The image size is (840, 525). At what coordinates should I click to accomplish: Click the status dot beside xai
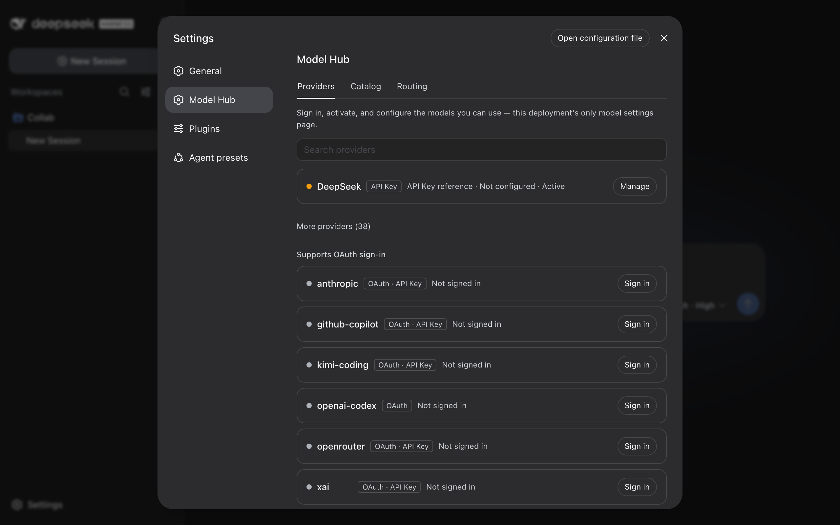pyautogui.click(x=309, y=487)
